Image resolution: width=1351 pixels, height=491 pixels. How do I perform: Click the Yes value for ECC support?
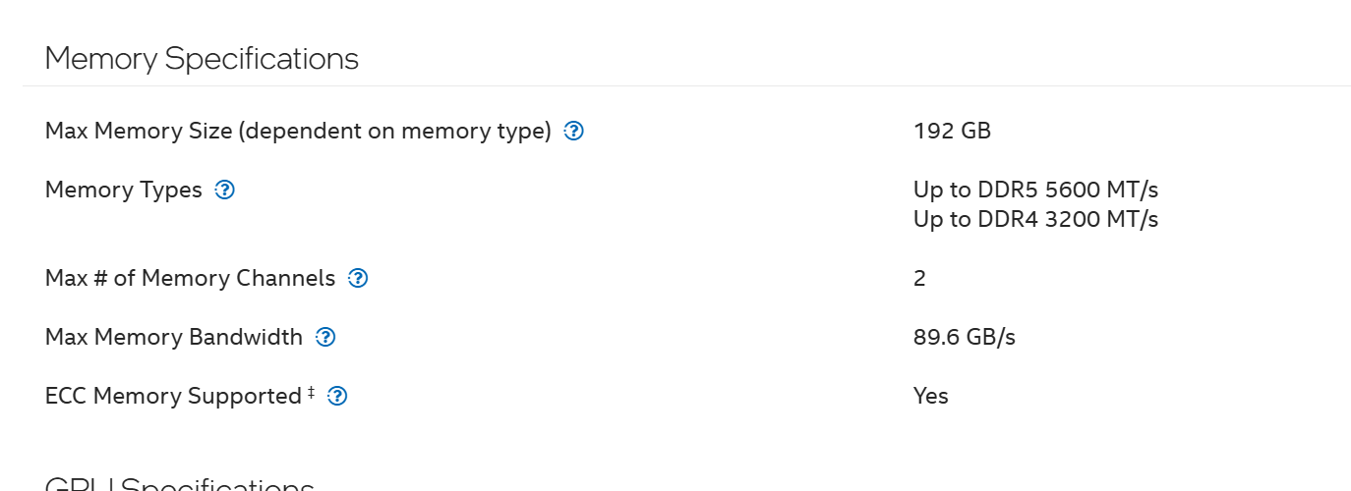click(x=930, y=396)
